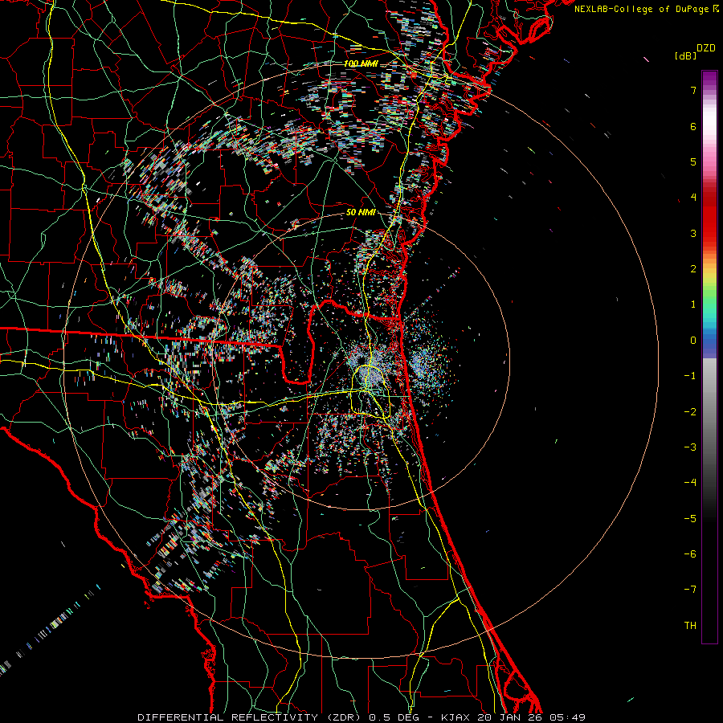Click the 3 value on color scale

(693, 233)
